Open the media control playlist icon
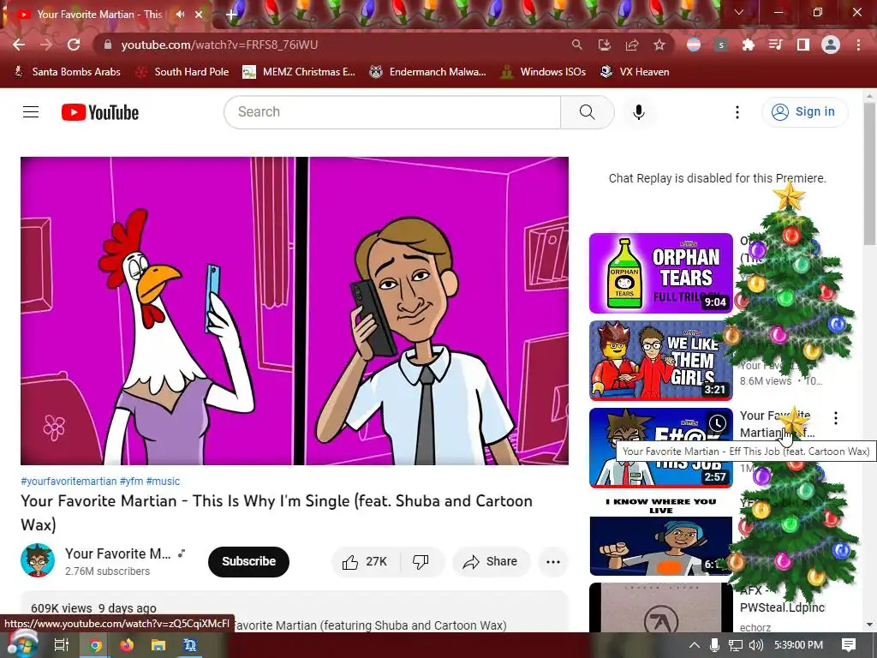Image resolution: width=877 pixels, height=658 pixels. point(775,45)
